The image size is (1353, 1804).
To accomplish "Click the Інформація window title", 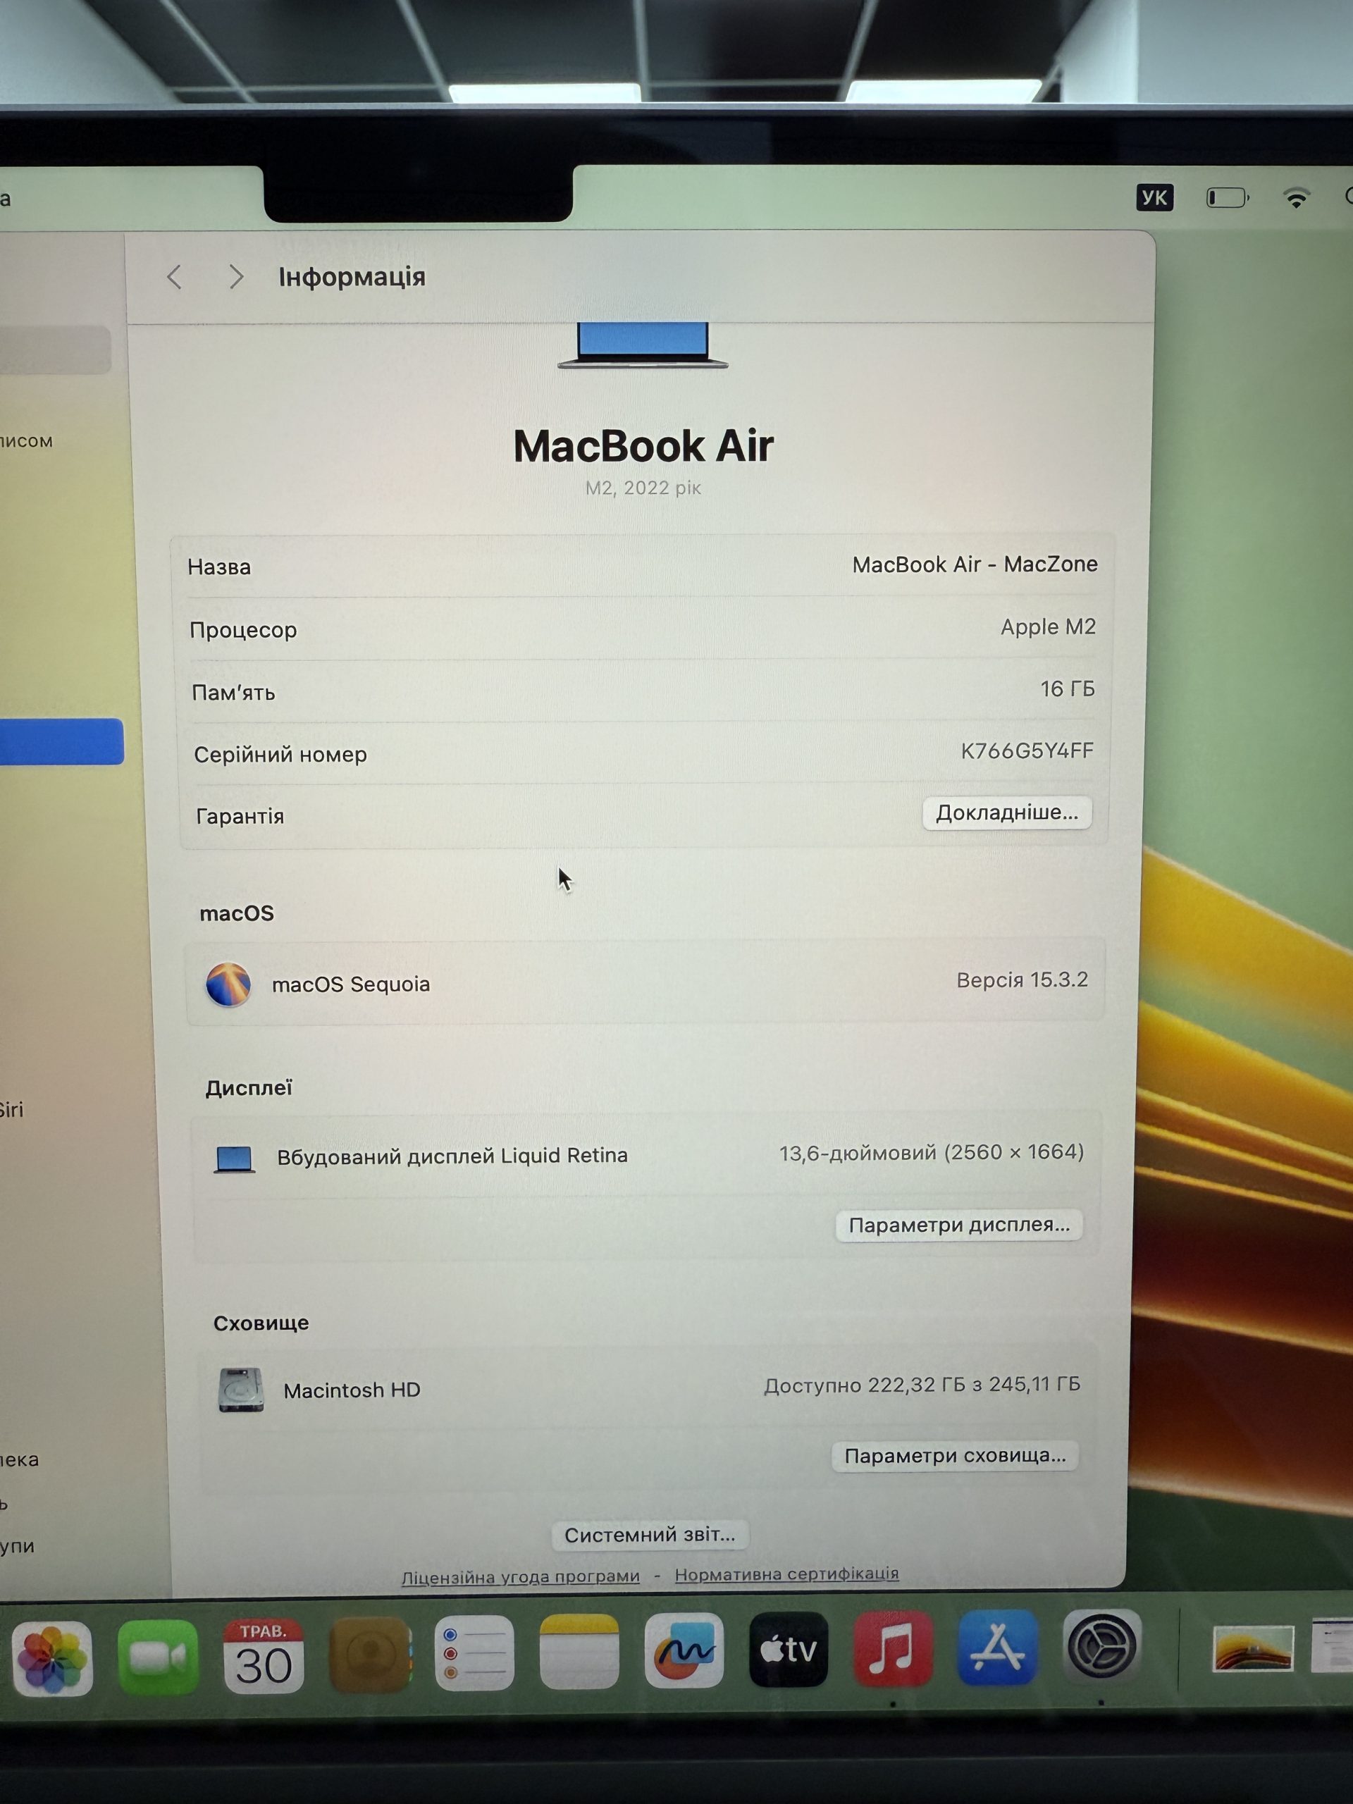I will 352,277.
